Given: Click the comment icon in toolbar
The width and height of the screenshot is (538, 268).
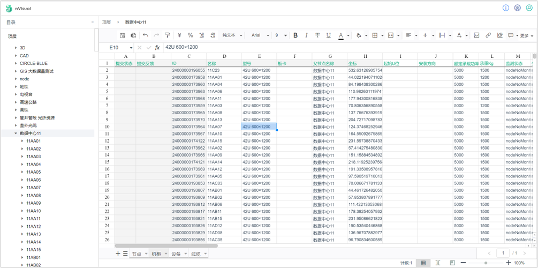Looking at the screenshot, I should 511,35.
